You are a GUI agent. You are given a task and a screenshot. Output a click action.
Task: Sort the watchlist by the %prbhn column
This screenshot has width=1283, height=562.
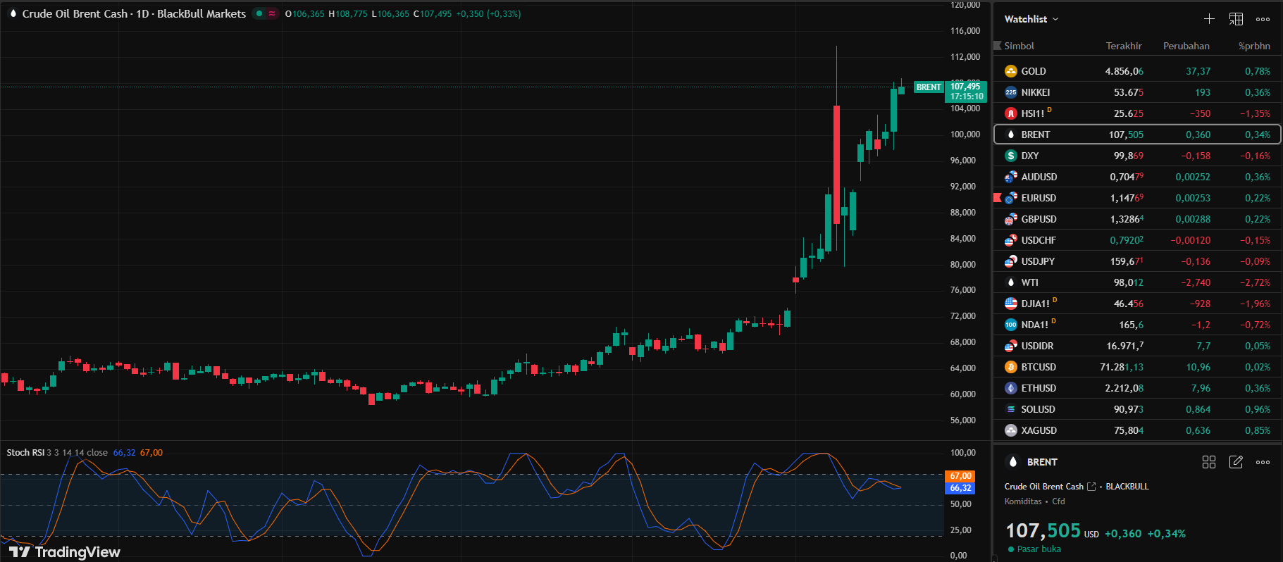click(x=1254, y=46)
